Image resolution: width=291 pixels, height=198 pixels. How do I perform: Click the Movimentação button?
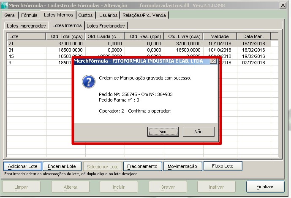coord(182,166)
